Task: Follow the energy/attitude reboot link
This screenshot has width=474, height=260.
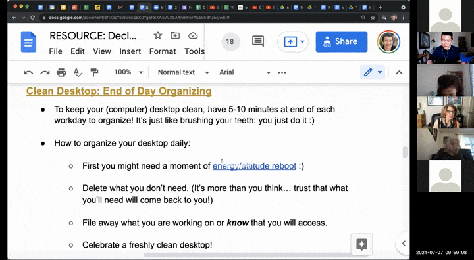Action: 254,166
